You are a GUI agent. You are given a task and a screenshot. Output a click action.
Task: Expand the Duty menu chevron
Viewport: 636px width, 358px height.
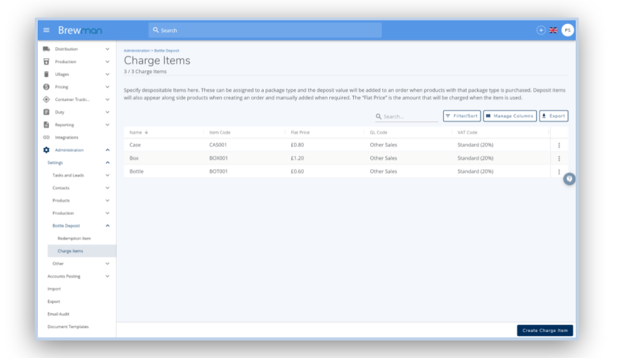click(x=107, y=112)
